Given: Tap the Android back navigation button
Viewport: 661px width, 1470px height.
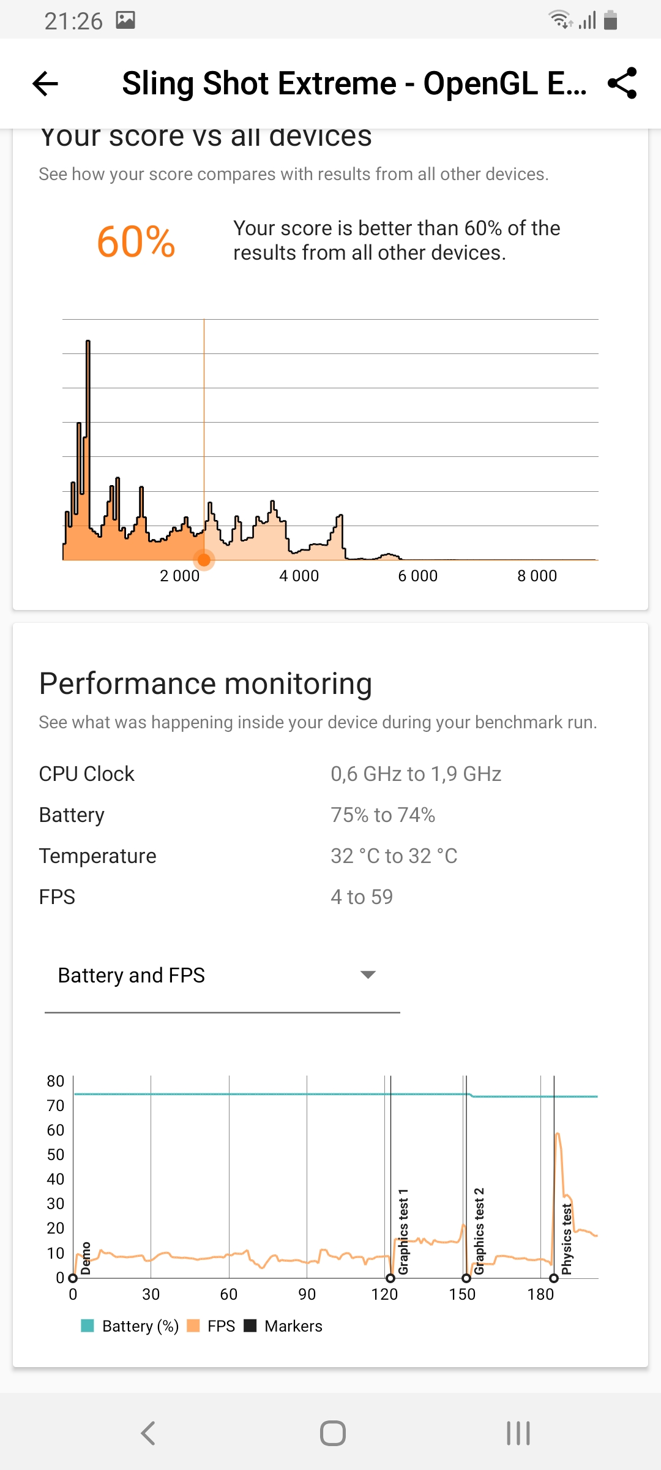Looking at the screenshot, I should 148,1433.
